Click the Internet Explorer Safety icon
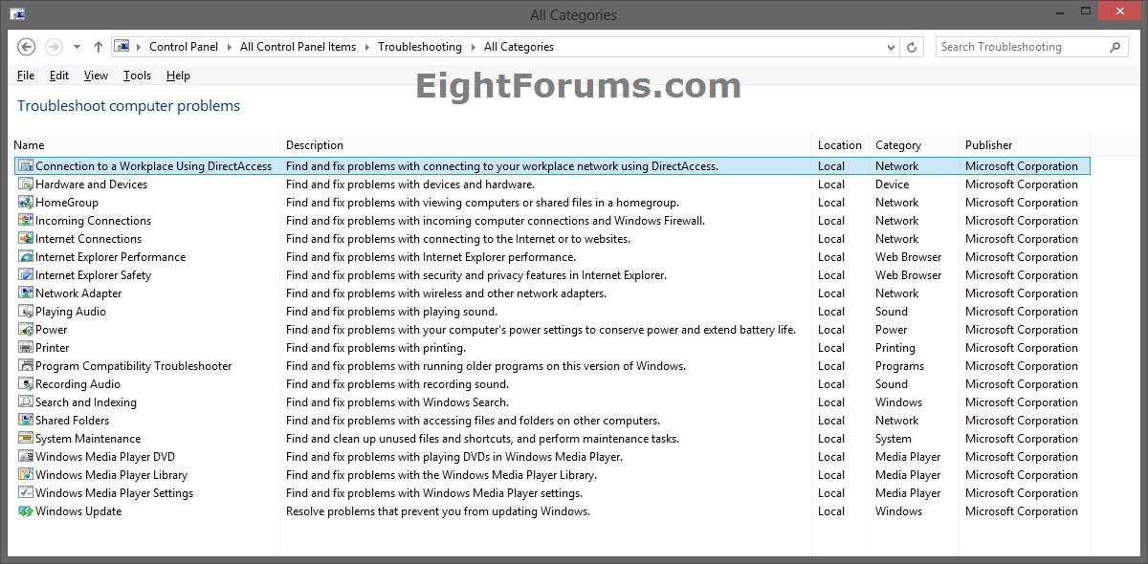 pos(26,275)
